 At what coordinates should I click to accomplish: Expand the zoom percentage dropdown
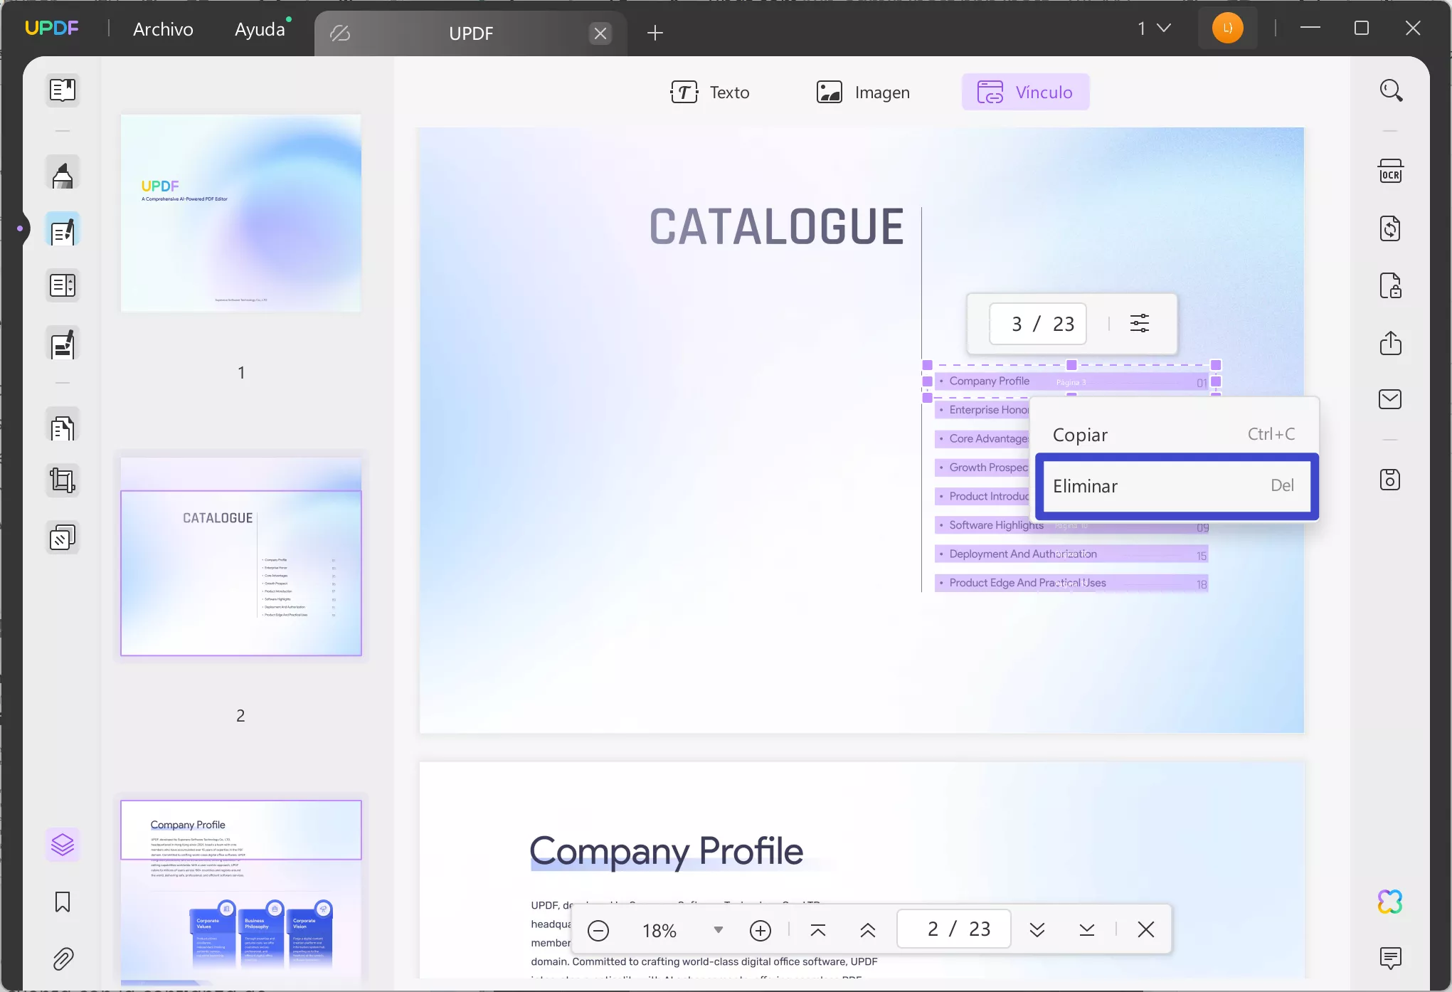(719, 930)
